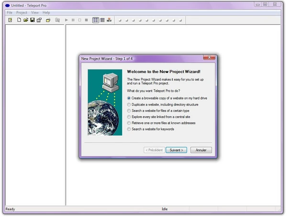Click the Idle status bar text

(x=165, y=209)
